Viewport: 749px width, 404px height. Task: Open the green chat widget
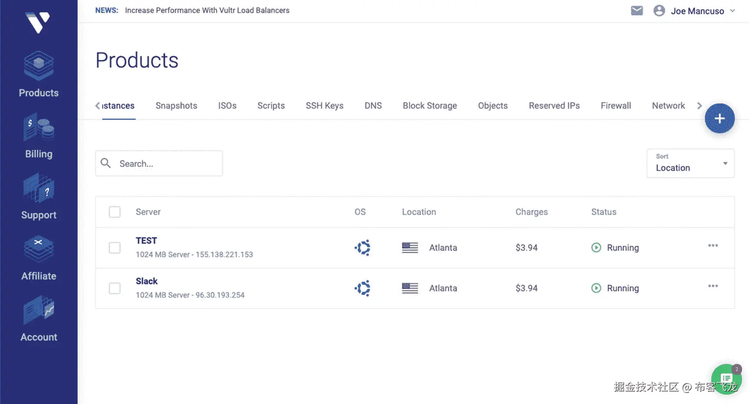pyautogui.click(x=726, y=379)
